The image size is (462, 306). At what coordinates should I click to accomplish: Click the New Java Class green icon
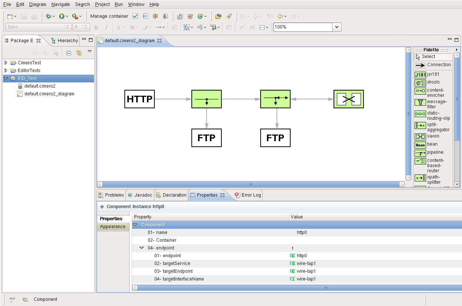click(200, 16)
